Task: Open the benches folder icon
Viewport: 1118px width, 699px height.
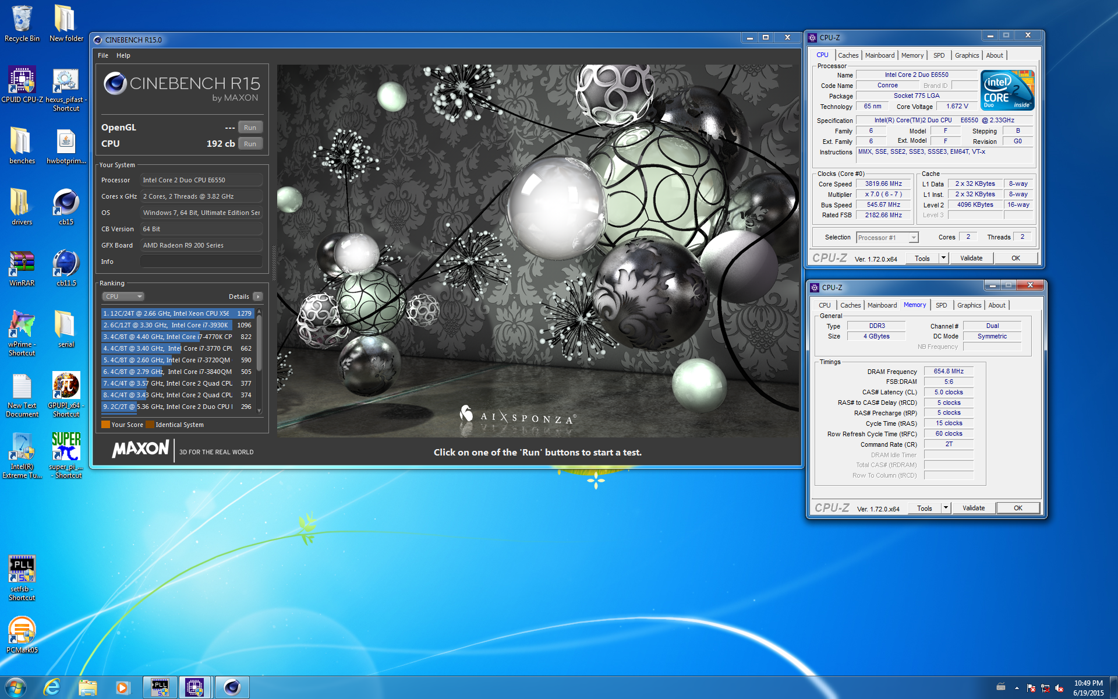Action: point(22,146)
